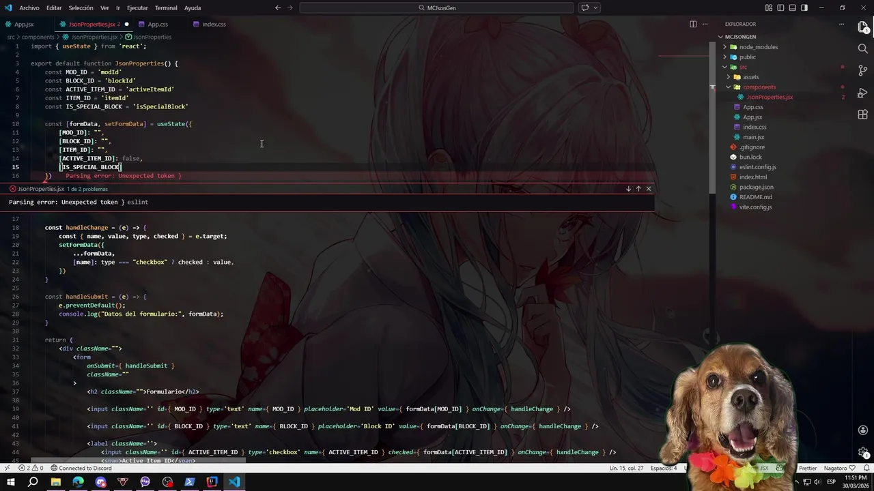874x491 pixels.
Task: Toggle the panel layout button
Action: [x=792, y=8]
